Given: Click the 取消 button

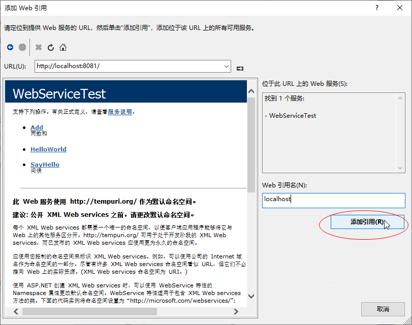Looking at the screenshot, I should (x=383, y=309).
